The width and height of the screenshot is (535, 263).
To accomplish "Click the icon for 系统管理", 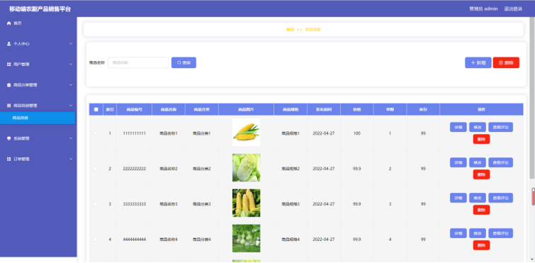I will (9, 138).
